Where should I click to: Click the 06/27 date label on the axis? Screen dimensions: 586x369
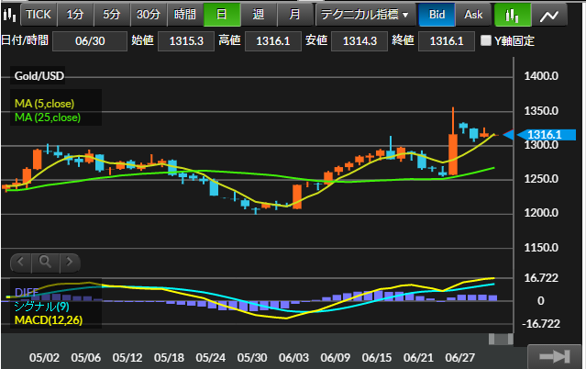pyautogui.click(x=459, y=358)
